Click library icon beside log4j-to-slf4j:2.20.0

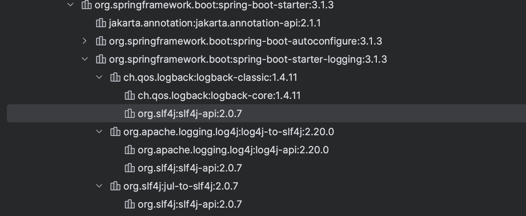tap(115, 132)
